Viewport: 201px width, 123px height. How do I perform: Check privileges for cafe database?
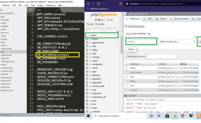click(190, 86)
